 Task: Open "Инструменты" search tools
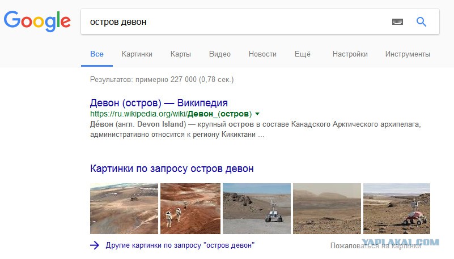pos(408,54)
